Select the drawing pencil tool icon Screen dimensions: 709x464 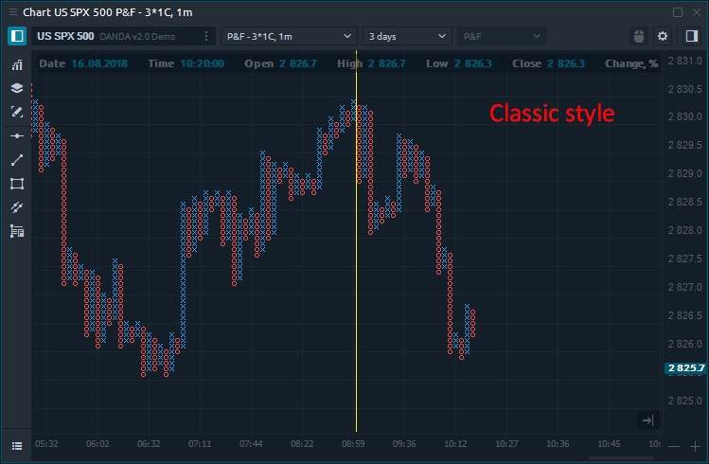click(x=17, y=112)
